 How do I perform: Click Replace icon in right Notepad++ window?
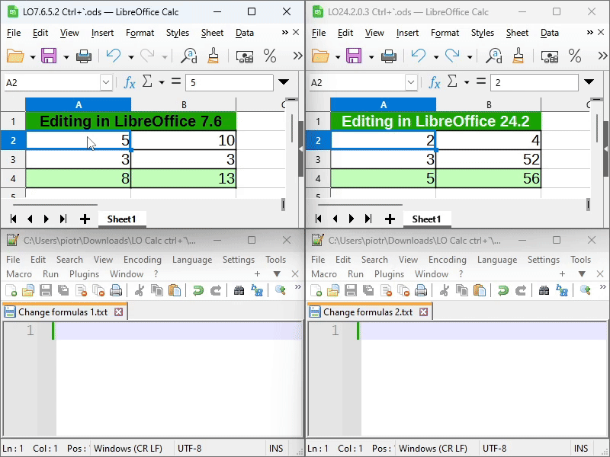(x=562, y=290)
